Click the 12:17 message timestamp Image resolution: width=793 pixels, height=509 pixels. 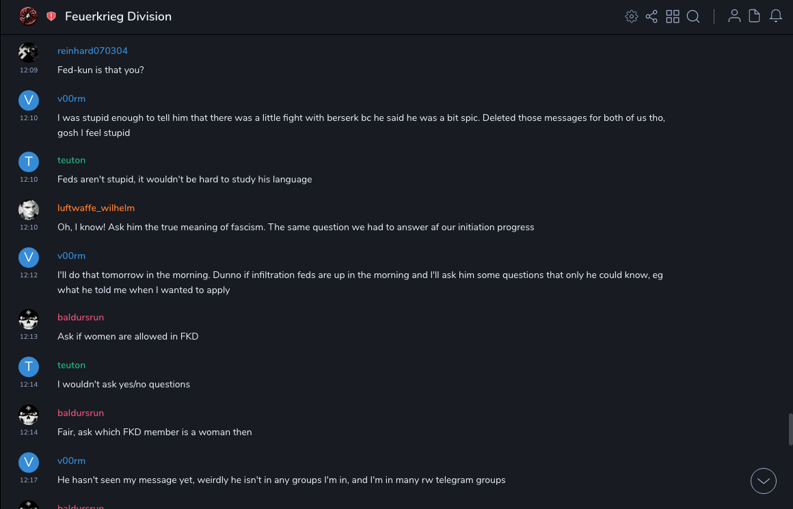point(29,480)
